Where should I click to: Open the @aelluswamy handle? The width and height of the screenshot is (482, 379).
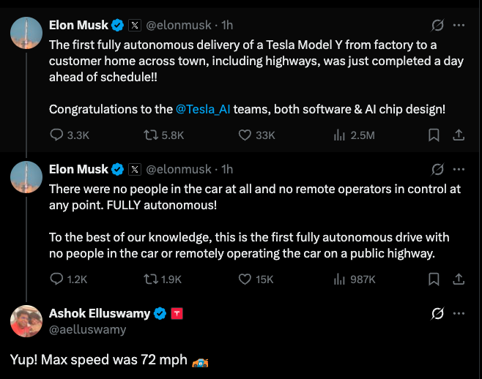[87, 329]
